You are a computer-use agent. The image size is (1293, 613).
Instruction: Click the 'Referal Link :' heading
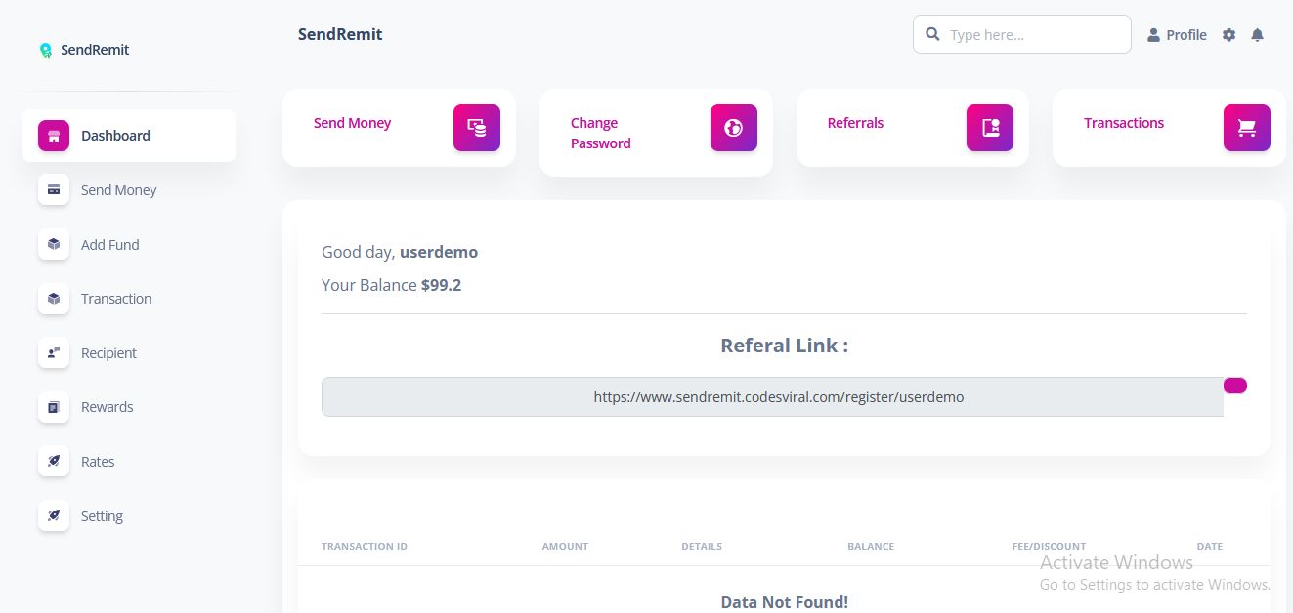[784, 346]
